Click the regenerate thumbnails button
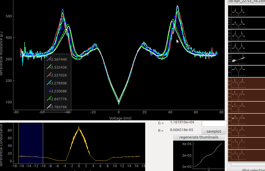265x171 pixels. click(199, 137)
